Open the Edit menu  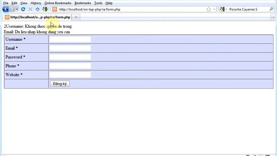pos(14,3)
